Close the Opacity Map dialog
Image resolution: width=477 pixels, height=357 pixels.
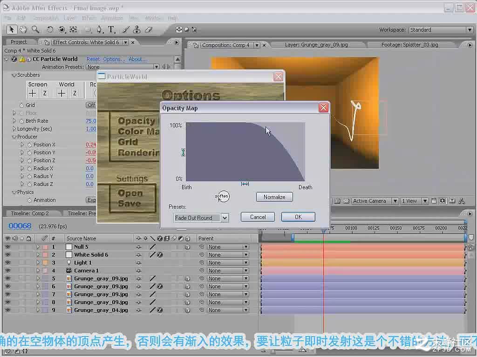pos(323,108)
